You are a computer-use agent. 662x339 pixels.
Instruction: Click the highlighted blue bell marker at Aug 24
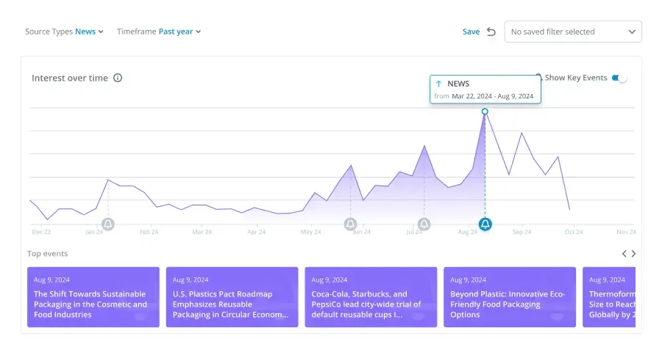485,224
